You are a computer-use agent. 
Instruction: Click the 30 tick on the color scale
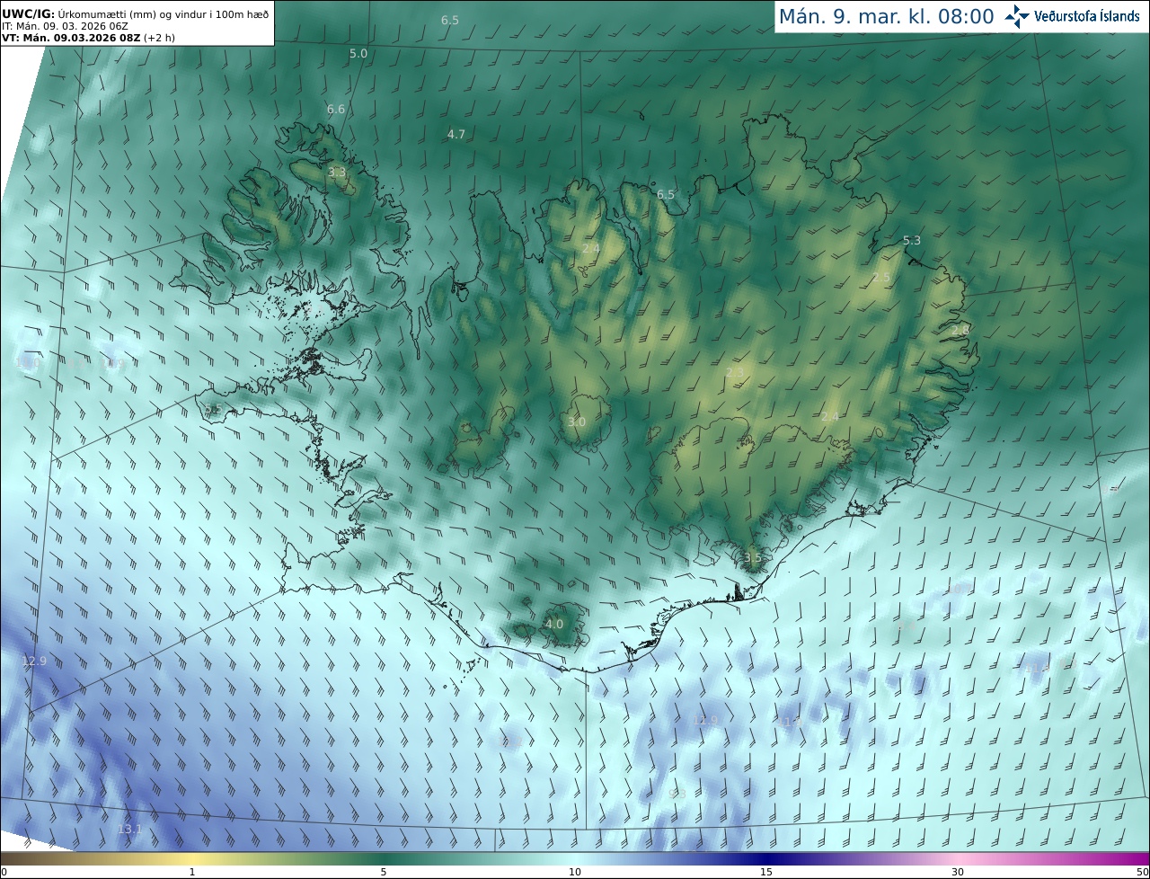tap(958, 872)
